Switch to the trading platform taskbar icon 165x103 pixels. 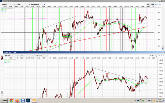click(28, 101)
